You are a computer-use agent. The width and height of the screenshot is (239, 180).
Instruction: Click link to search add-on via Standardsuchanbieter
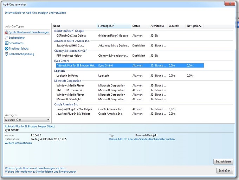(x=142, y=139)
